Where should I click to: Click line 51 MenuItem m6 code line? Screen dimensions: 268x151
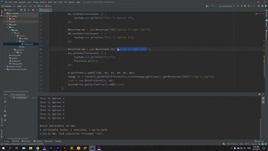[109, 49]
